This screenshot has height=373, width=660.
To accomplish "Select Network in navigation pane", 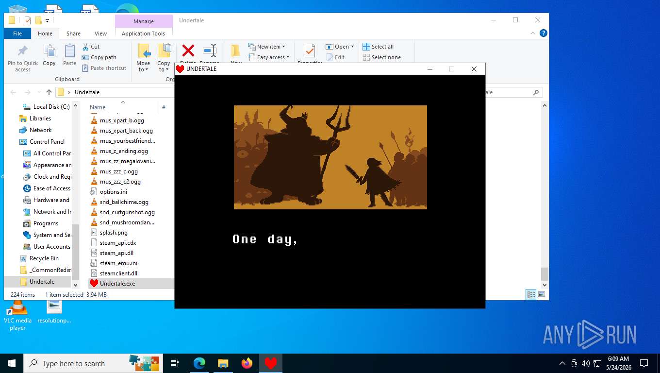I will (x=41, y=130).
